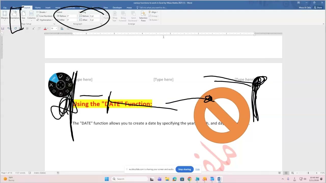Click the Share button at top right
Viewport: 326px width, 183px height.
[318, 8]
